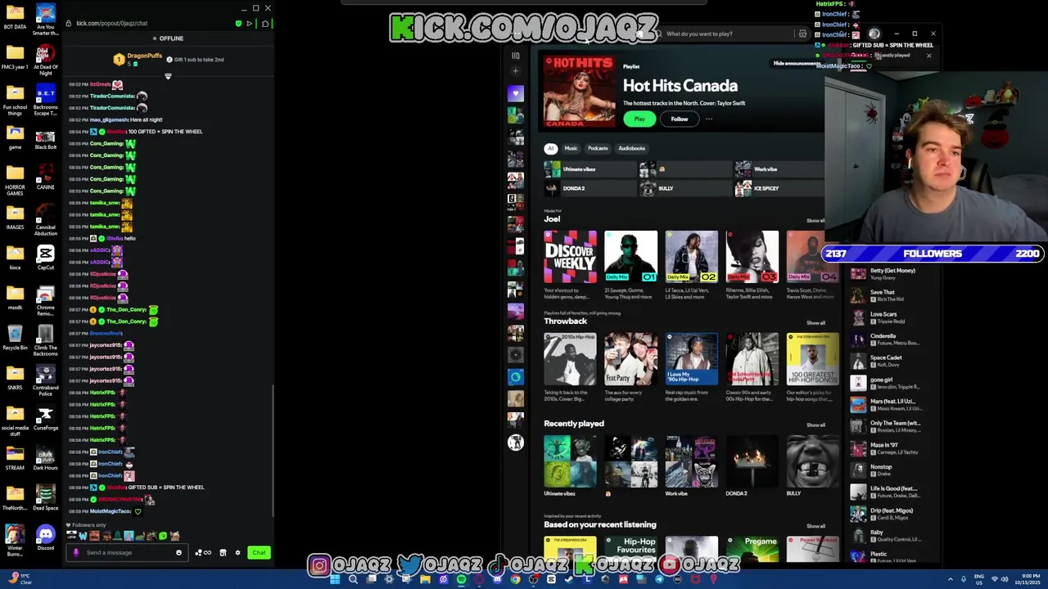Select Life Is Good track in queue
The width and height of the screenshot is (1048, 589).
[x=892, y=492]
